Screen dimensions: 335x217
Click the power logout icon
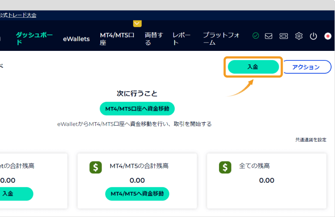pyautogui.click(x=313, y=36)
